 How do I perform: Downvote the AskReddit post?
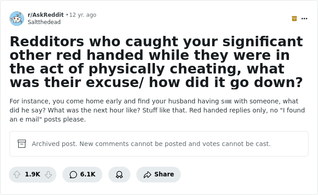tap(49, 174)
